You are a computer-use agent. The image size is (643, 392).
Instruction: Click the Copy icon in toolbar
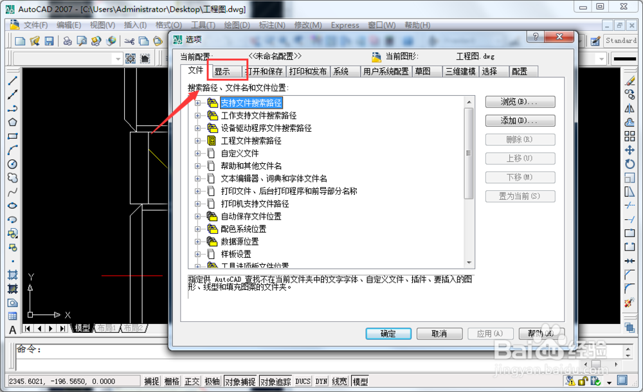pos(143,41)
